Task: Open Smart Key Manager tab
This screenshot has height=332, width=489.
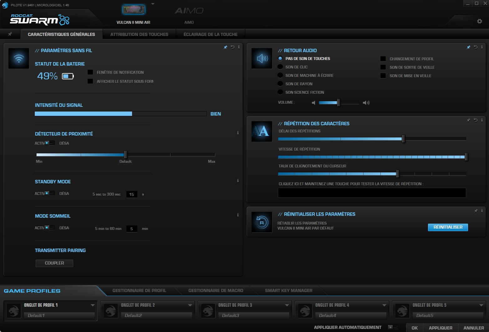Action: (x=289, y=290)
